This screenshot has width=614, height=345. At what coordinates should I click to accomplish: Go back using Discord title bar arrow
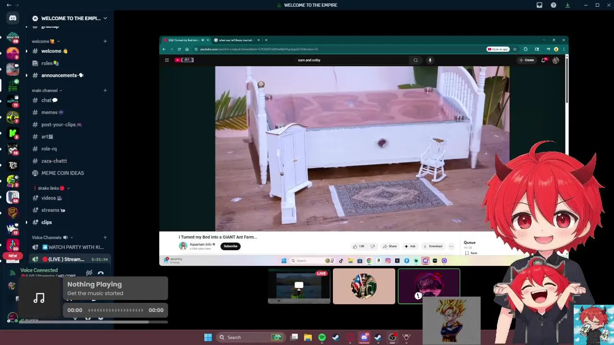[9, 5]
